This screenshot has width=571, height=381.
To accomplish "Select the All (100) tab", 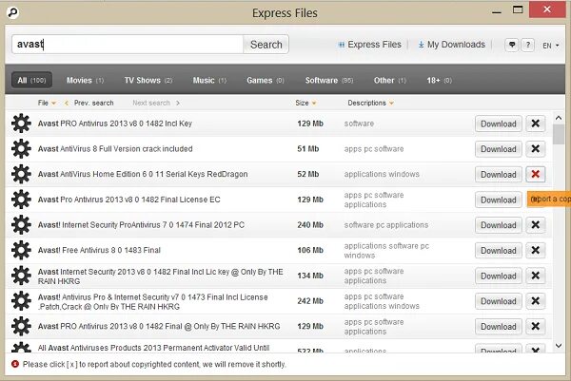I will tap(31, 80).
